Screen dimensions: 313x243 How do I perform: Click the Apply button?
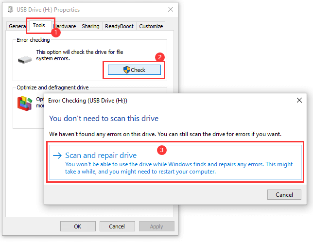click(x=156, y=226)
